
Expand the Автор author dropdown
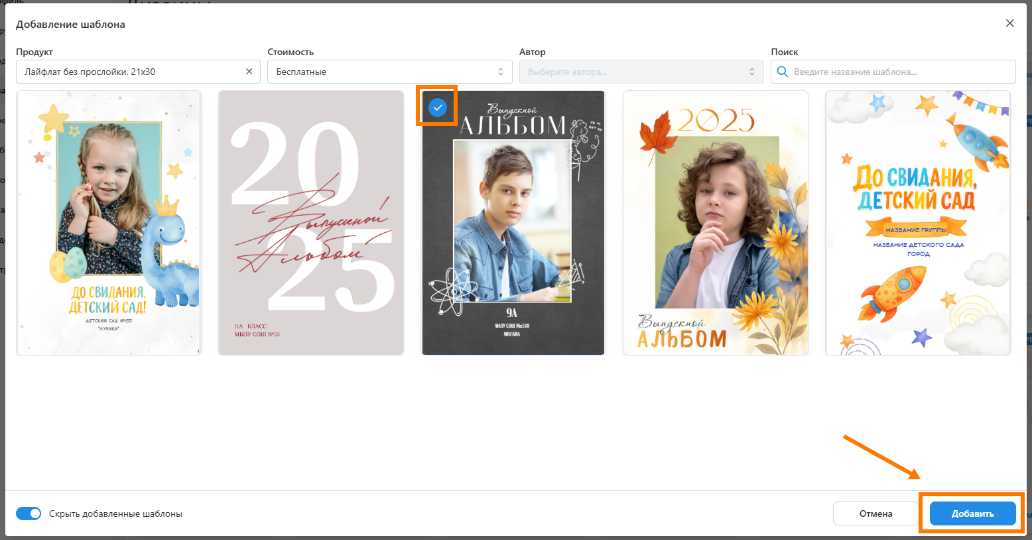[640, 72]
